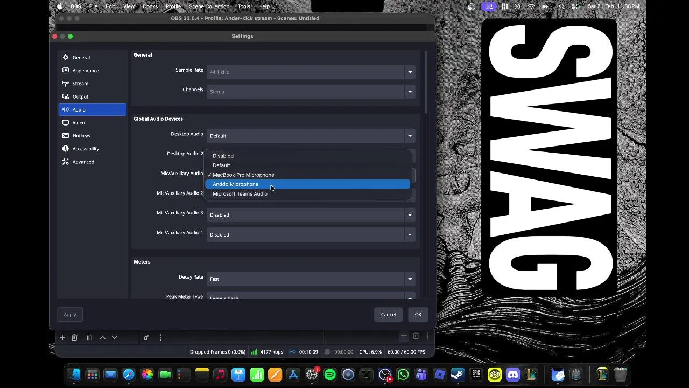Screen dimensions: 689x388
Task: Click left trash icon to remove scene
Action: pos(75,337)
